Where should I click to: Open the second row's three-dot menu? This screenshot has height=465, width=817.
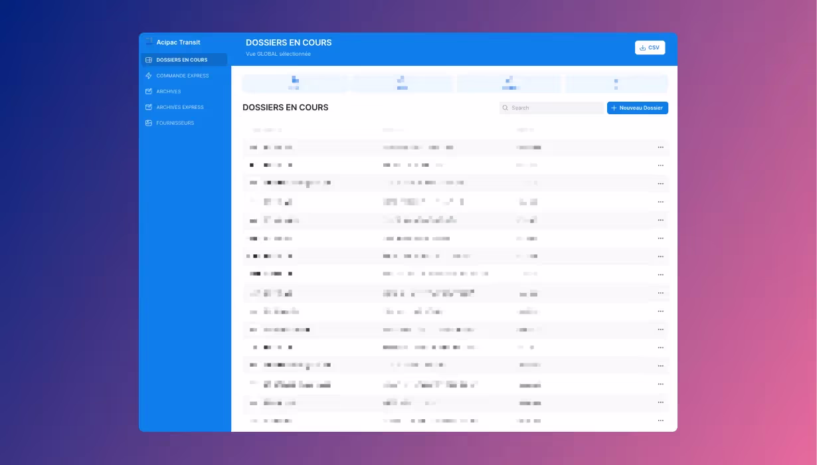660,165
